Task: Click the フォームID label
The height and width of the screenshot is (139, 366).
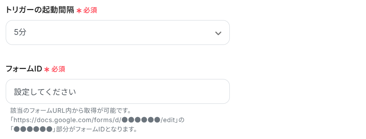Action: coord(24,69)
